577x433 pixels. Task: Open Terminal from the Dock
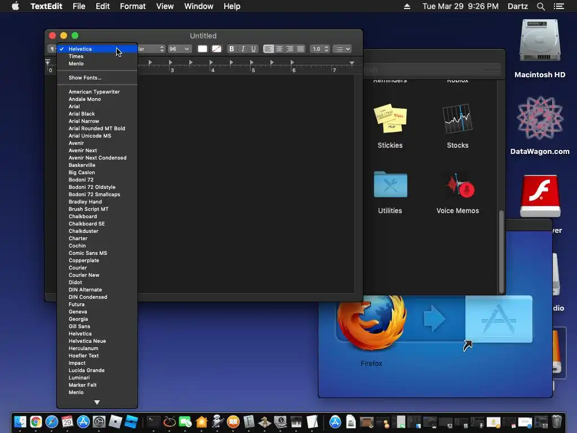pos(153,422)
